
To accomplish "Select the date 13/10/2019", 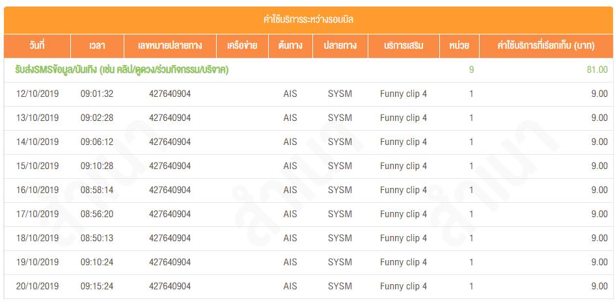I will tap(37, 118).
